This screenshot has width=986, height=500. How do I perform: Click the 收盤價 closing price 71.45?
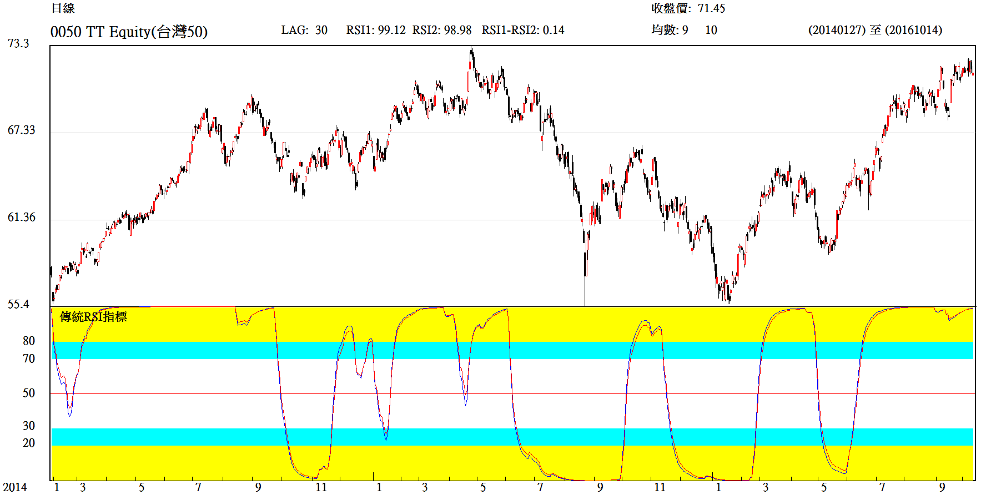click(x=711, y=8)
